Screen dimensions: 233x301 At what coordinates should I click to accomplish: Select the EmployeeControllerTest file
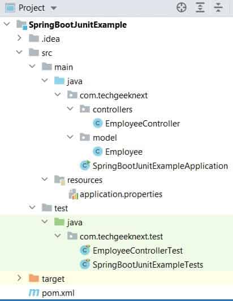click(x=137, y=251)
